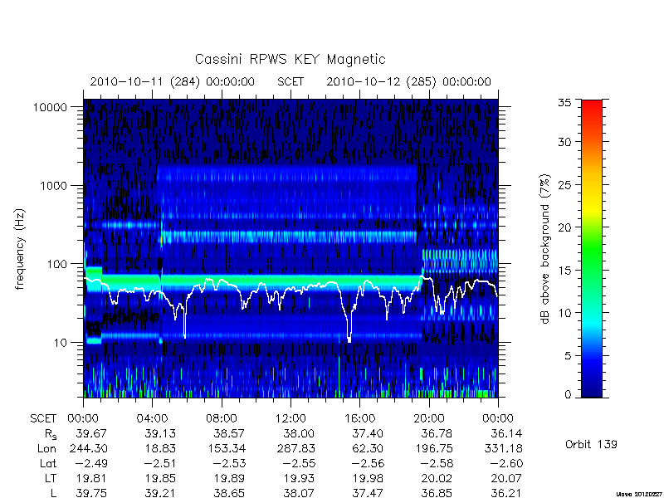Click the 12:00 SCET time marker

click(x=290, y=419)
